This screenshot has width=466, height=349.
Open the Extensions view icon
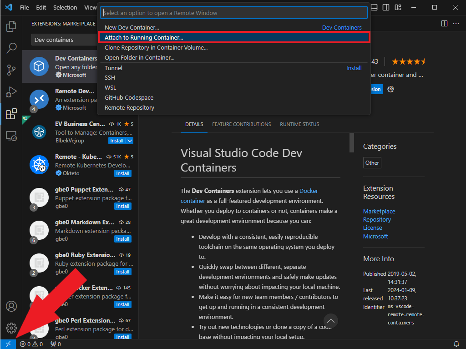point(11,114)
